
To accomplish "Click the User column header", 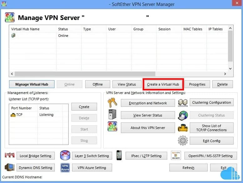I will pos(119,29).
